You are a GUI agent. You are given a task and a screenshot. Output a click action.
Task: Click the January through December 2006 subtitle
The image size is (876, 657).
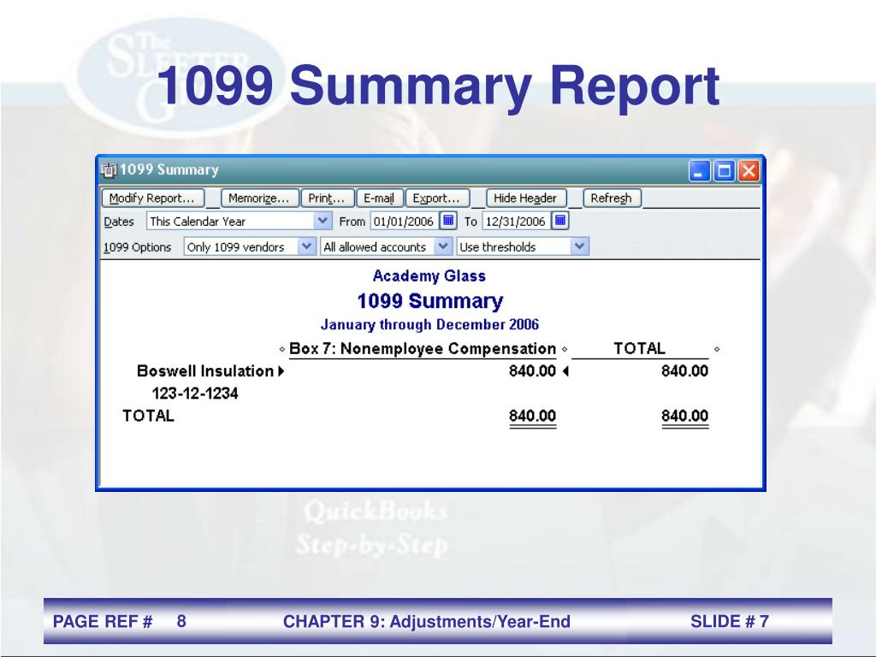pyautogui.click(x=429, y=324)
